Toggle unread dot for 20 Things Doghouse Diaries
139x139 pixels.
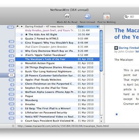pos(22,67)
